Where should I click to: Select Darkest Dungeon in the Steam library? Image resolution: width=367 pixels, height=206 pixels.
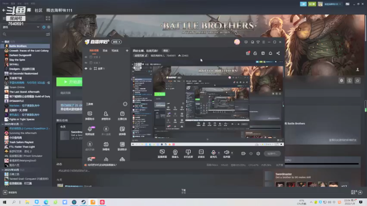click(20, 55)
